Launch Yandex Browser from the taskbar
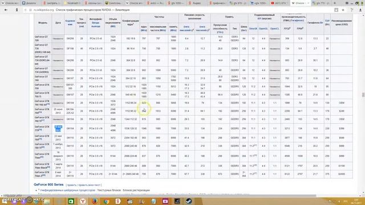This screenshot has width=365, height=205. [83, 201]
